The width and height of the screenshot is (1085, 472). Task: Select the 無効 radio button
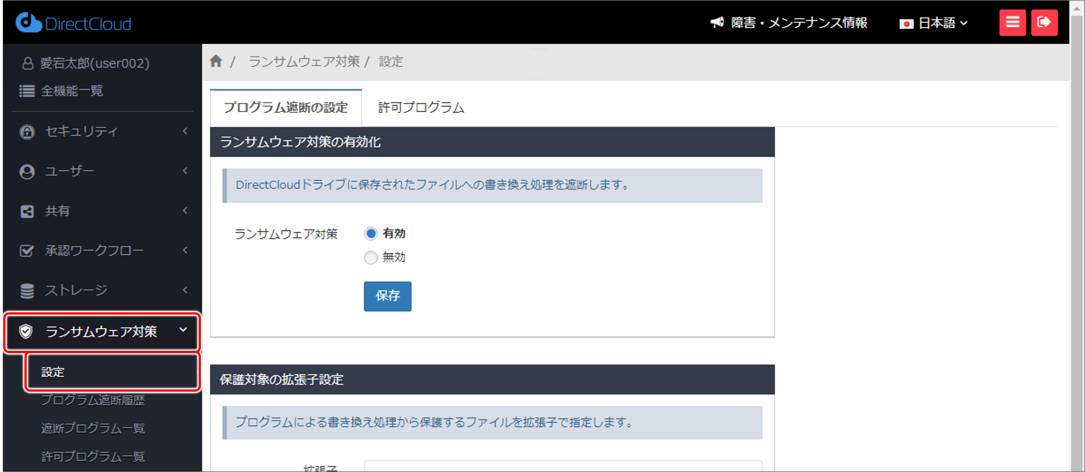tap(371, 257)
